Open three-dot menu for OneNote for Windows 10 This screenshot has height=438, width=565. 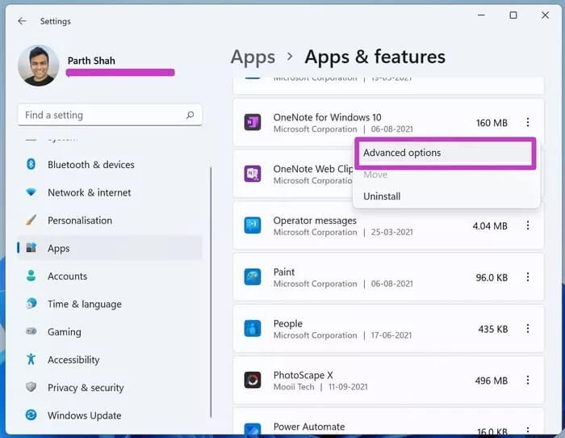[528, 122]
